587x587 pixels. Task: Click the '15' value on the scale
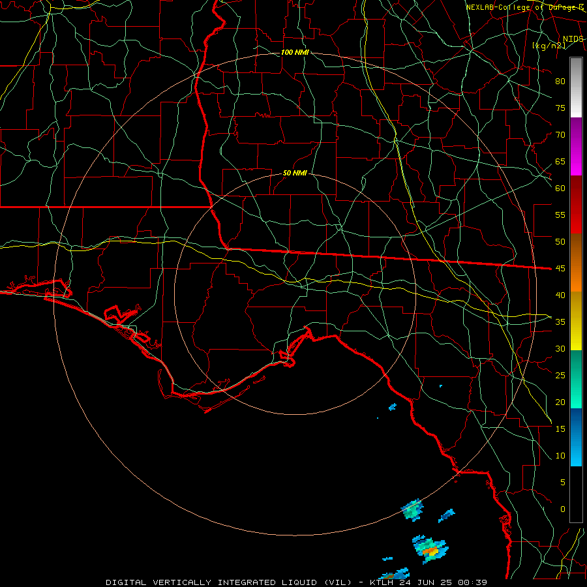(560, 429)
